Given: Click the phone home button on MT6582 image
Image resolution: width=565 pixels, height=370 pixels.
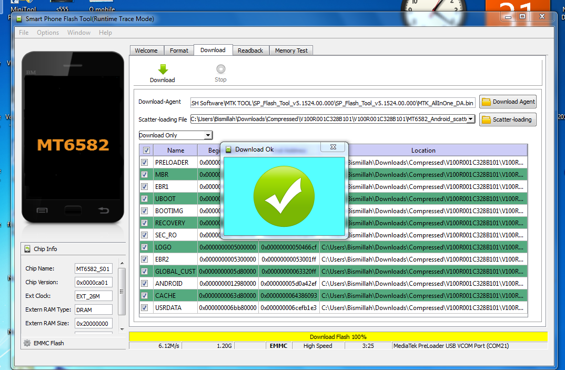Looking at the screenshot, I should tap(73, 210).
